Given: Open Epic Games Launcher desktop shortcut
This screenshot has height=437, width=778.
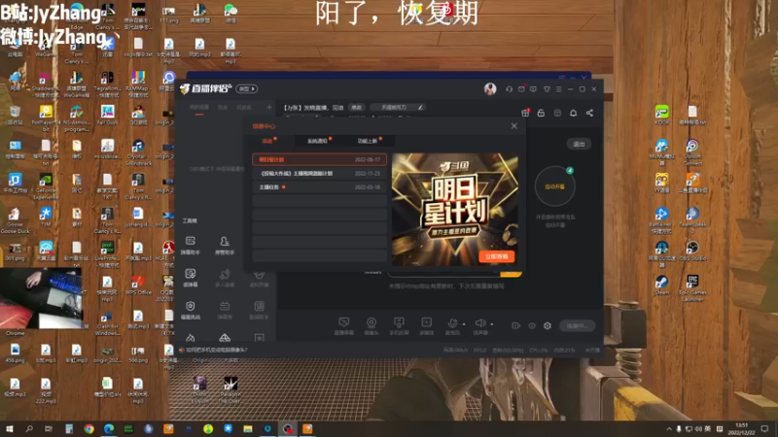Looking at the screenshot, I should (x=692, y=287).
